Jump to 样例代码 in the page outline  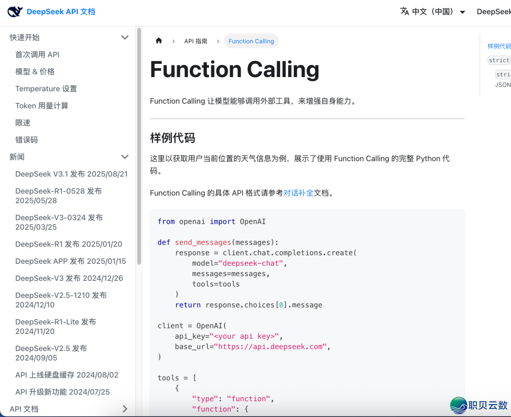499,46
